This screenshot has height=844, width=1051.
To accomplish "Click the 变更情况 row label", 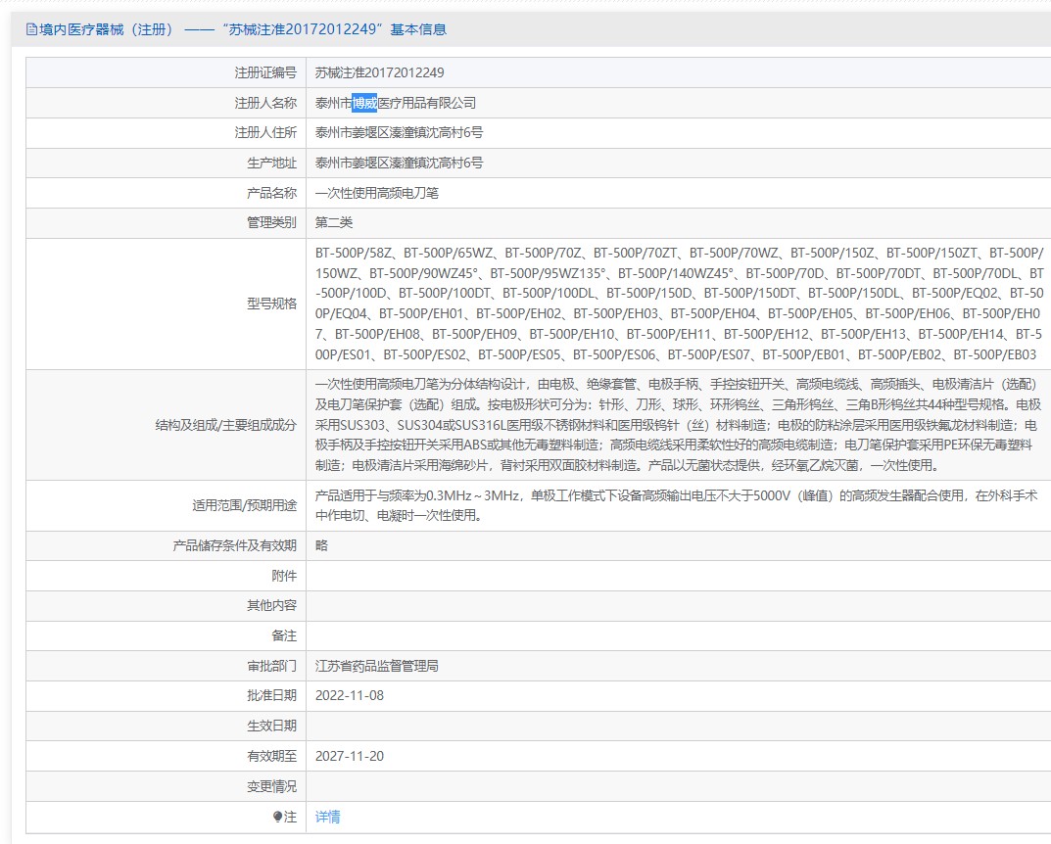I will point(271,785).
